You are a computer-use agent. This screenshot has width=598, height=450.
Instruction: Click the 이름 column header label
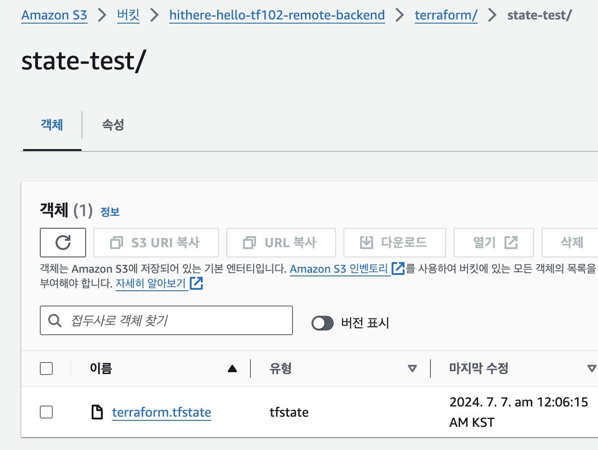[101, 369]
